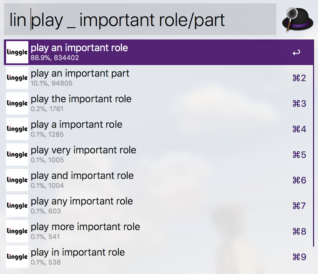Click the ⌘3 shortcut hint
Image resolution: width=318 pixels, height=274 pixels.
click(x=299, y=104)
